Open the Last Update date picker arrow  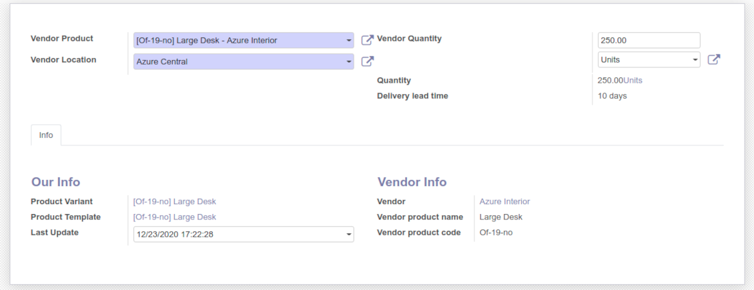(348, 235)
